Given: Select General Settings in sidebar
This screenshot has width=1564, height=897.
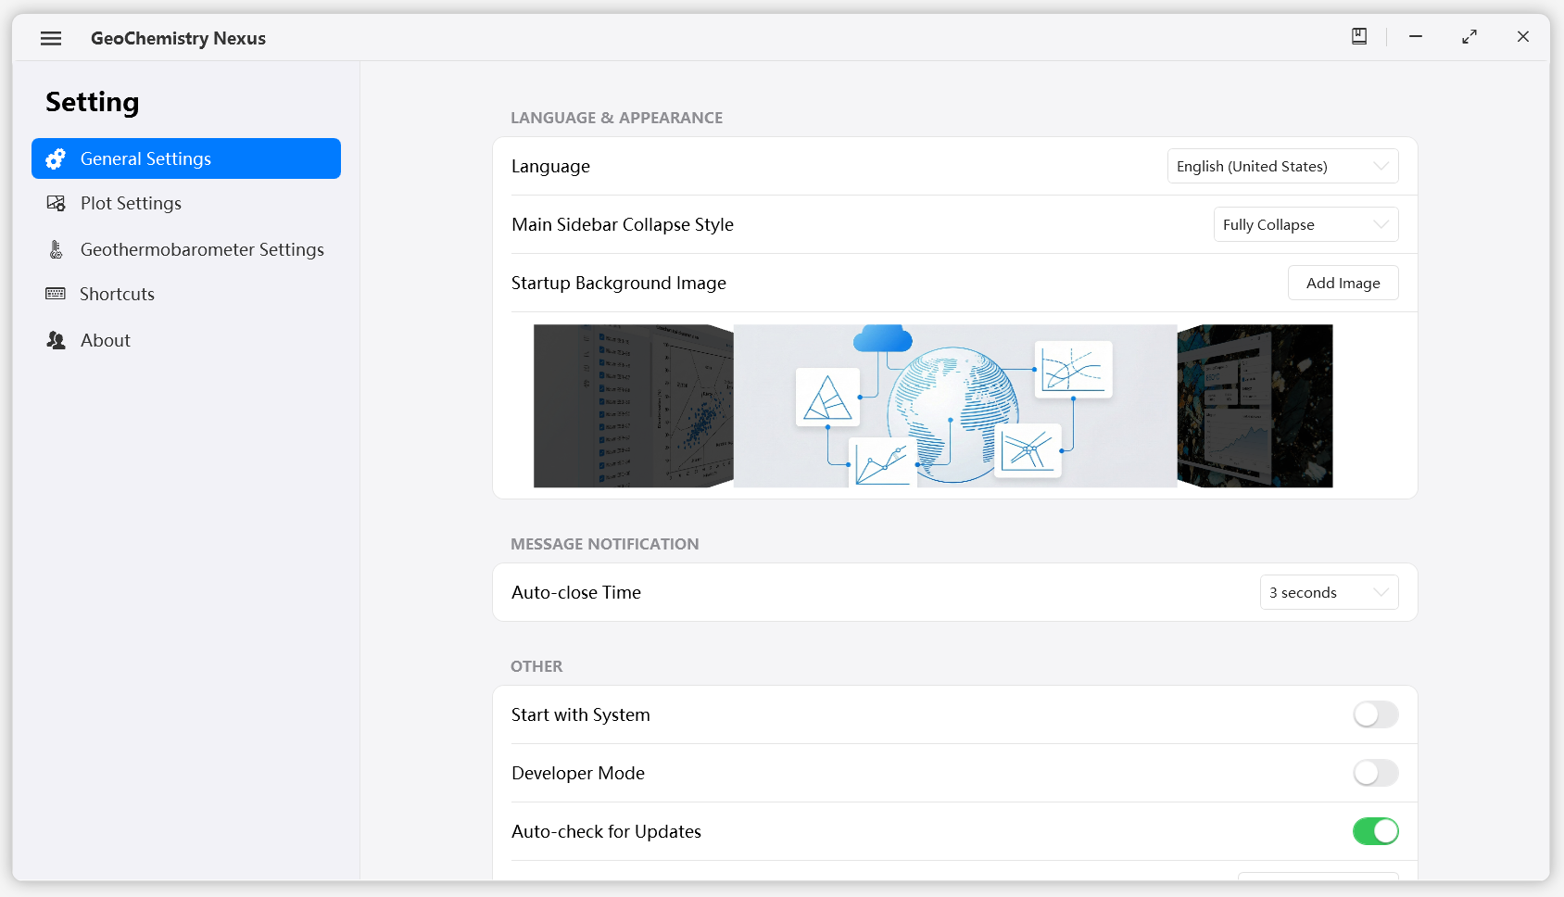Looking at the screenshot, I should pyautogui.click(x=186, y=158).
